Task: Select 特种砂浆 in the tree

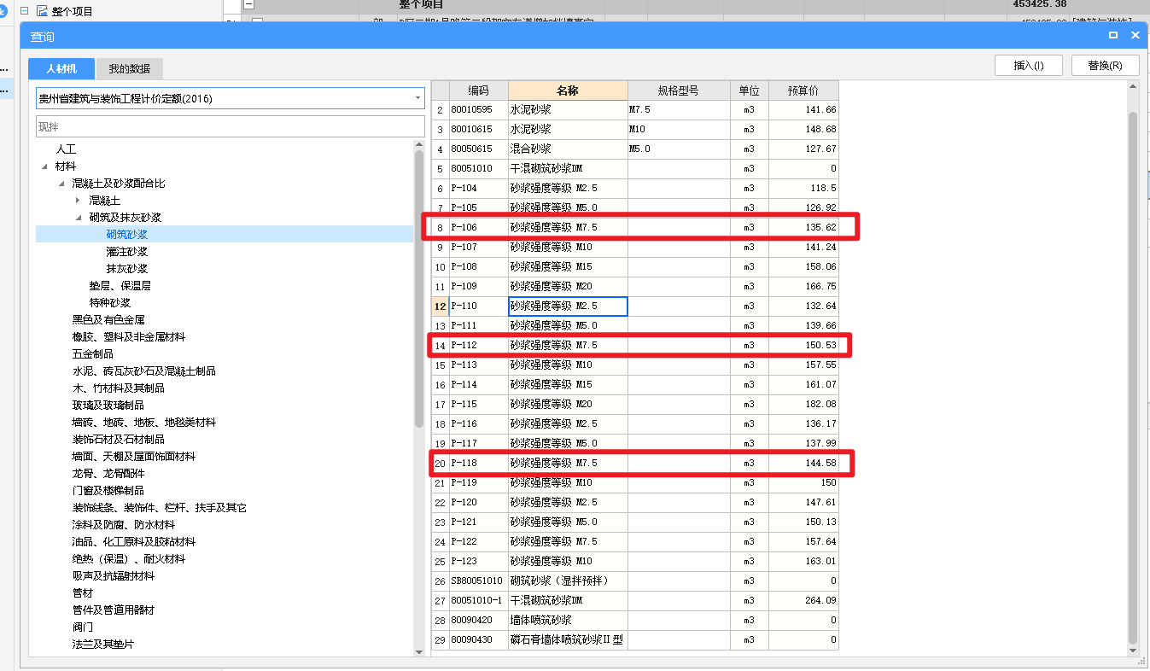Action: 110,303
